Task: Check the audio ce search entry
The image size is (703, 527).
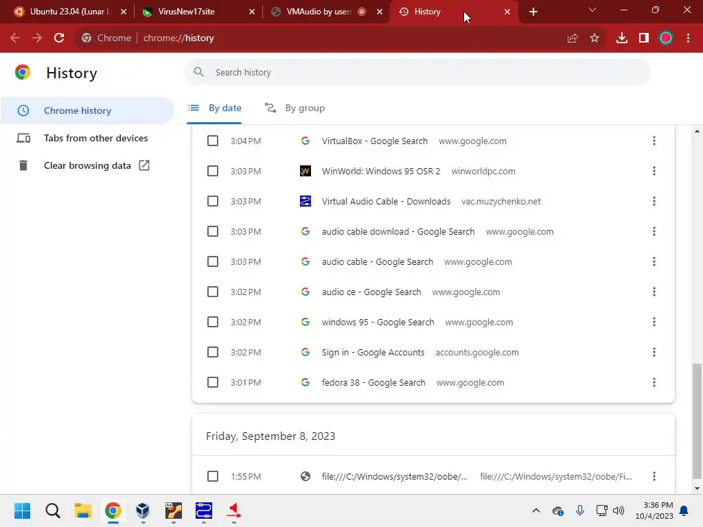Action: pos(213,292)
